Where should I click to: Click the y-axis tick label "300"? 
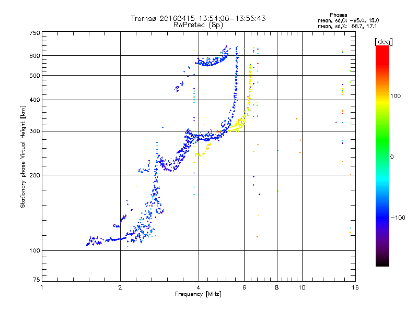tap(34, 131)
